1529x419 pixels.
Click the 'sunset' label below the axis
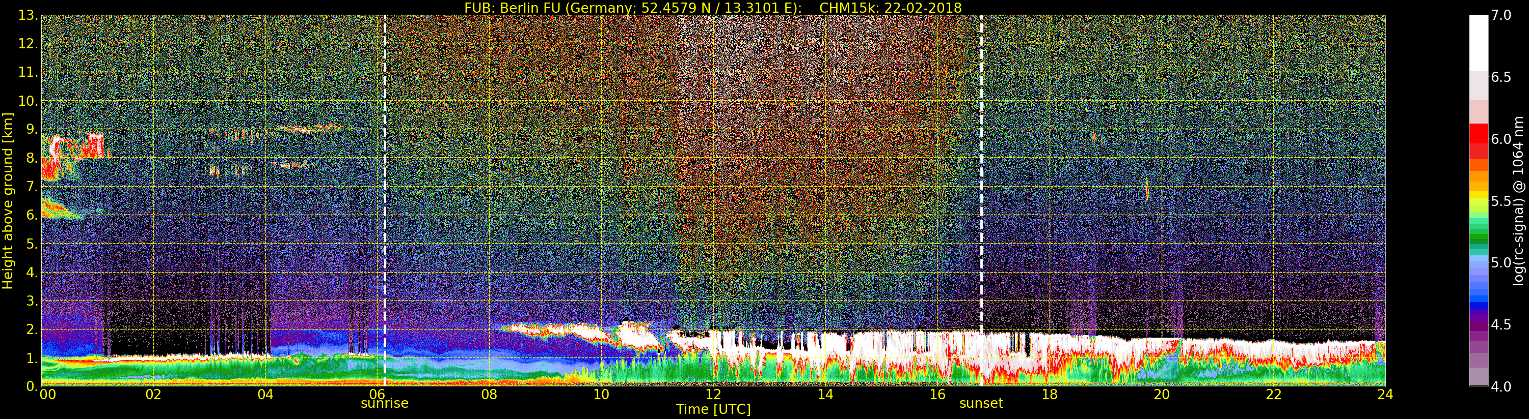click(981, 404)
